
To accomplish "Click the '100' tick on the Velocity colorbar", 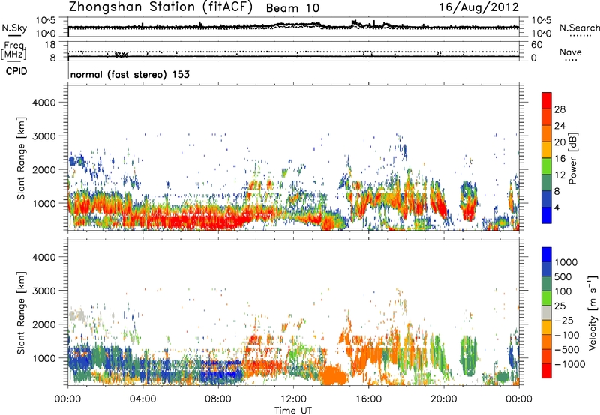I will [563, 291].
